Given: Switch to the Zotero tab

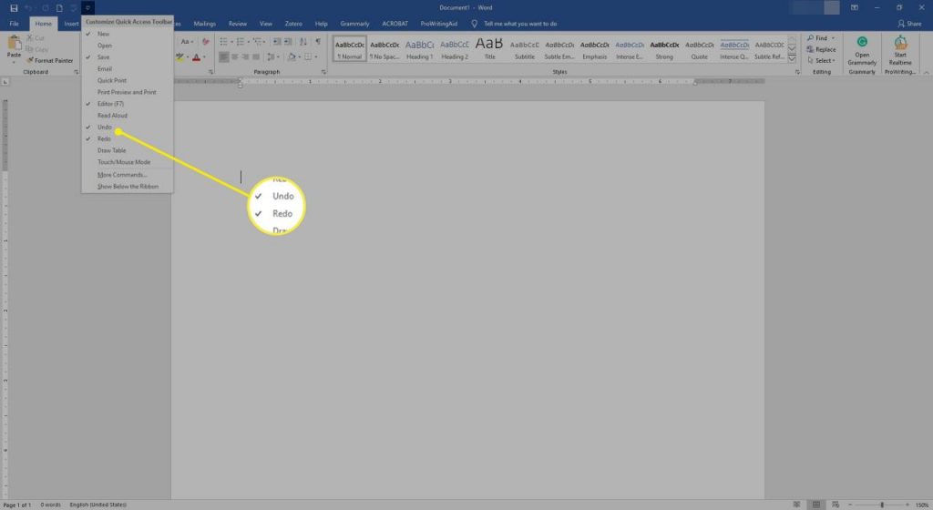Looking at the screenshot, I should pos(293,24).
